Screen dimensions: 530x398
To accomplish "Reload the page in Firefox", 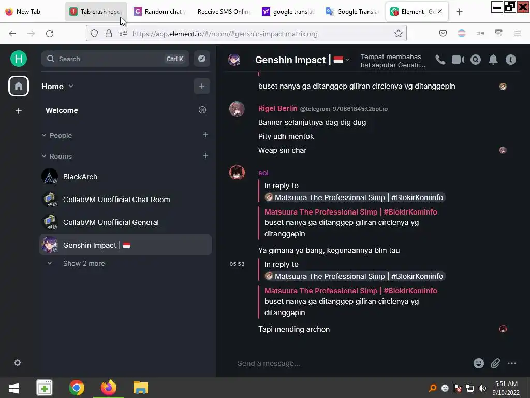I will point(50,33).
